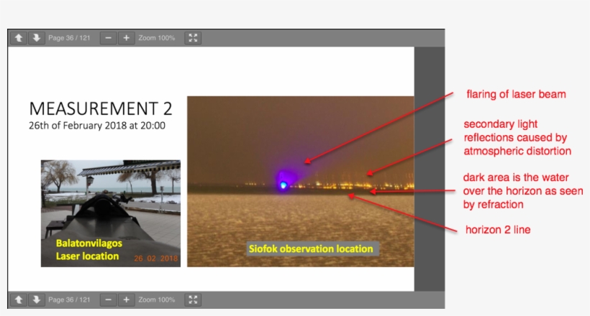The height and width of the screenshot is (316, 590).
Task: Click the top 'Page 36 / 121' indicator
Action: (69, 38)
